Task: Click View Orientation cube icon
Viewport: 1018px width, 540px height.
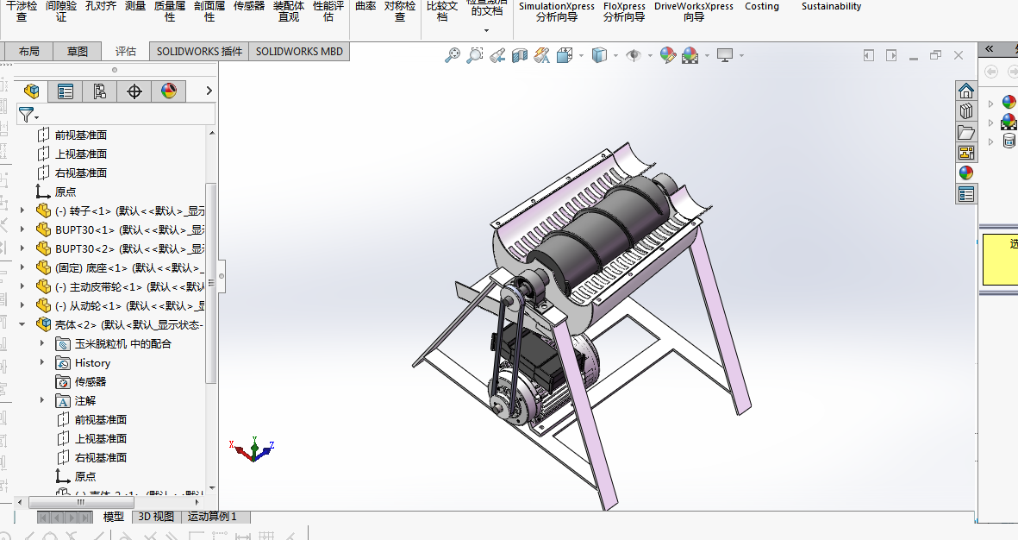Action: click(565, 55)
